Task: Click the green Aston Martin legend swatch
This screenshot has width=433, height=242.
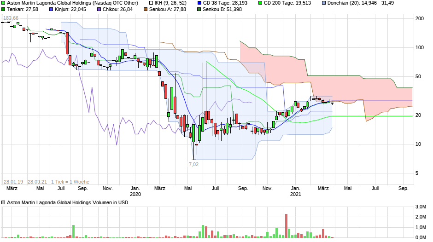Action: pos(3,3)
